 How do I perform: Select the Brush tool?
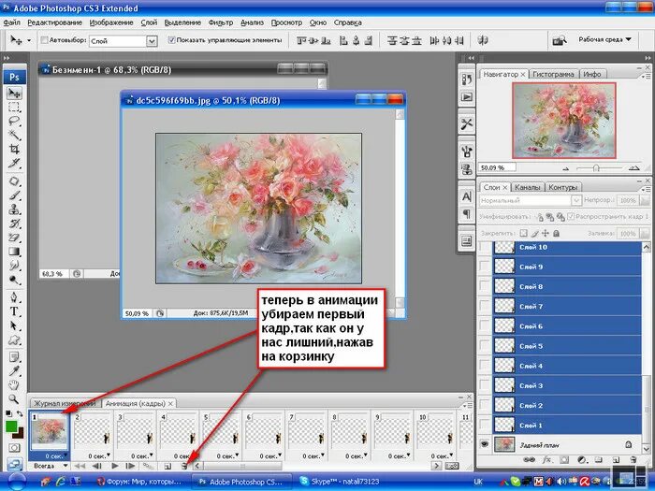pos(15,195)
